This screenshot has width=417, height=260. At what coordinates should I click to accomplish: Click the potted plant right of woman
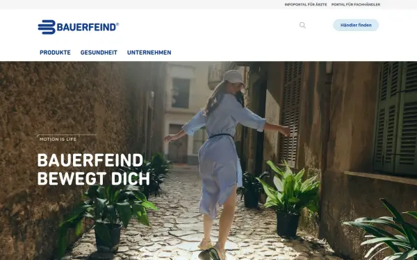click(288, 199)
